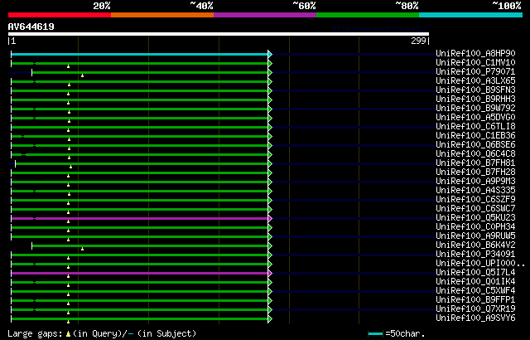Pick the UniRef100_Q01IK4 hit name
Viewport: 530px width, 340px height.
[475, 282]
